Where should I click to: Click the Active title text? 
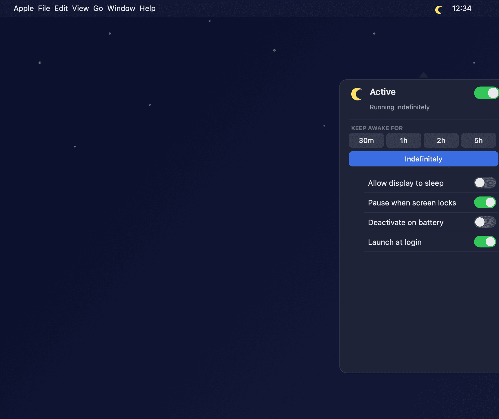pyautogui.click(x=383, y=92)
